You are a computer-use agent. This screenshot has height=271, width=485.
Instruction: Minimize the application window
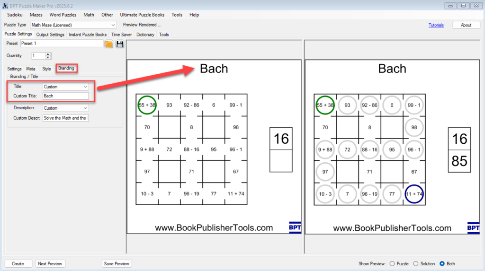[x=450, y=6]
